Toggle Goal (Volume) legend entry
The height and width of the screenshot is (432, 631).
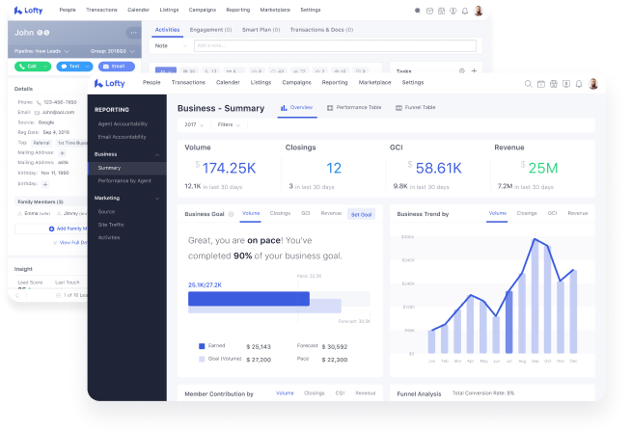coord(202,357)
